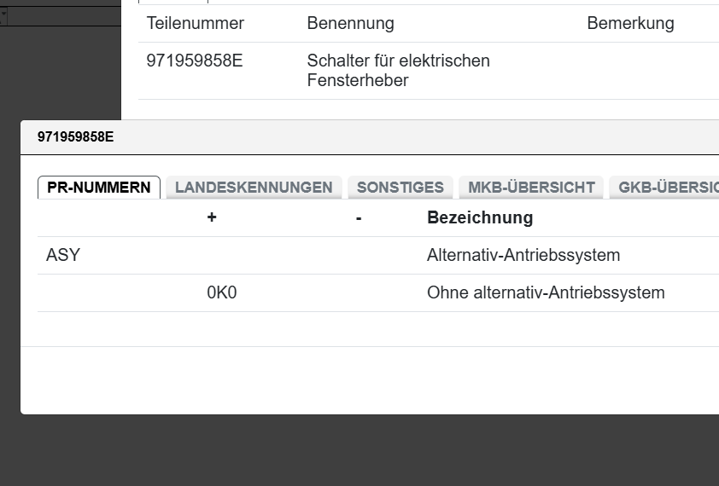Go to the GKB-ÜBERSICHT tab

tap(666, 188)
